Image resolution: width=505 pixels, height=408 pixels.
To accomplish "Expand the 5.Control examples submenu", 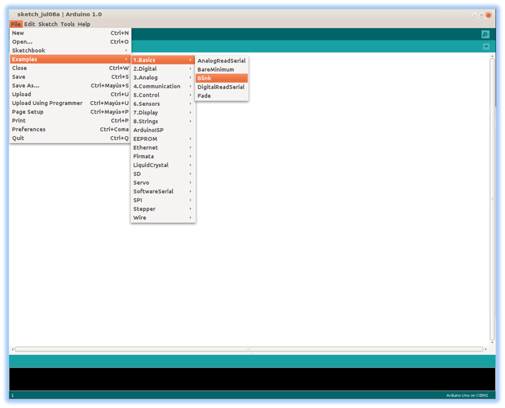I will coord(163,95).
